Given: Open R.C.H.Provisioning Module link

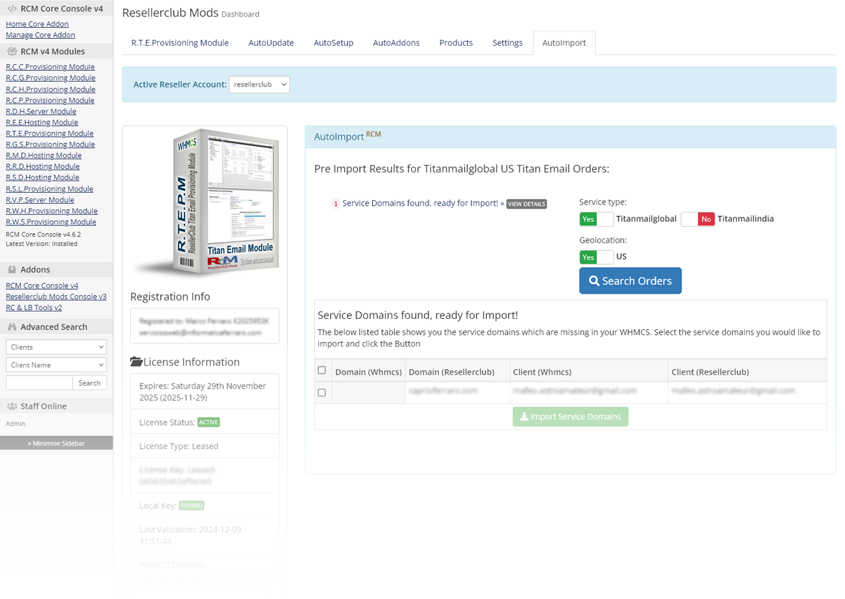Looking at the screenshot, I should click(x=50, y=89).
